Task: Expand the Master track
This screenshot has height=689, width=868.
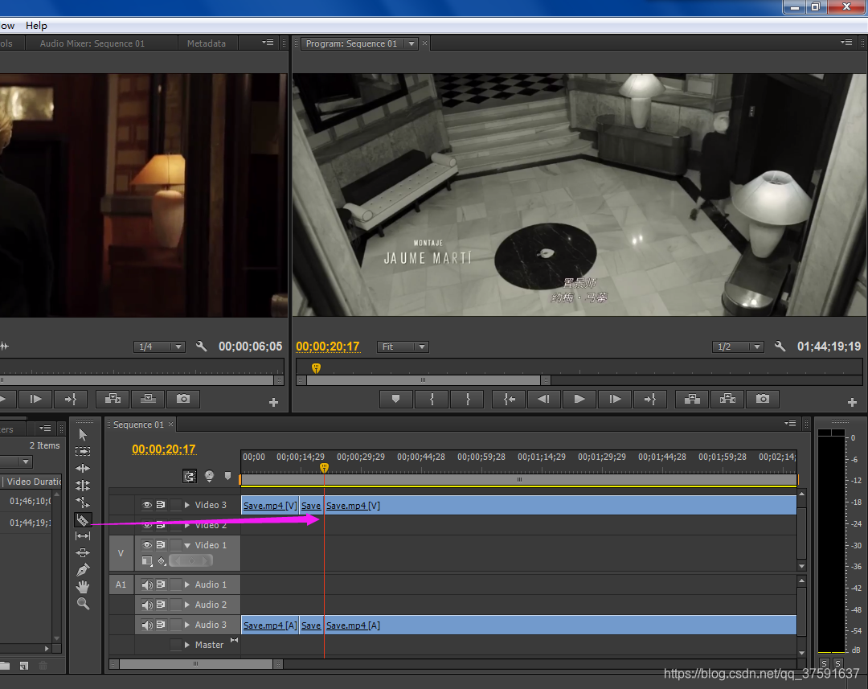Action: pos(187,646)
